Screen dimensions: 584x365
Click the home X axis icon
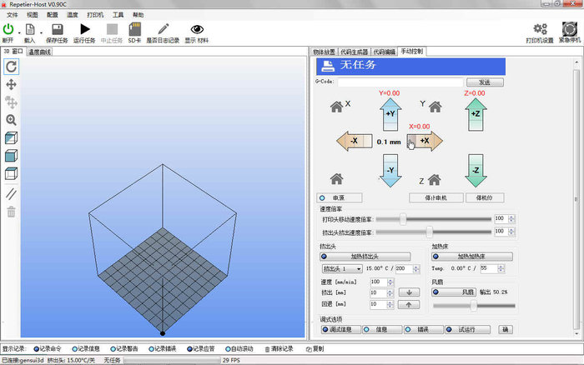pyautogui.click(x=338, y=106)
